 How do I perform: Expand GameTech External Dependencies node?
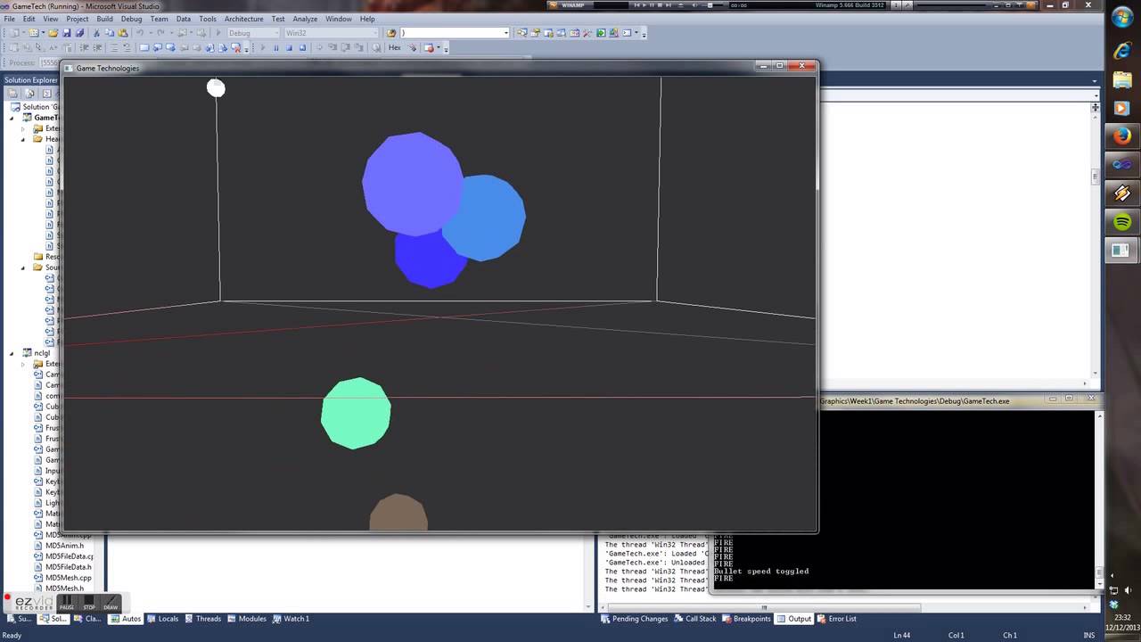23,128
